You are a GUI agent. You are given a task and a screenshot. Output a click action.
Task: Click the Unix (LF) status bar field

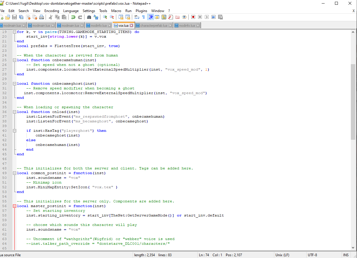tap(282, 255)
